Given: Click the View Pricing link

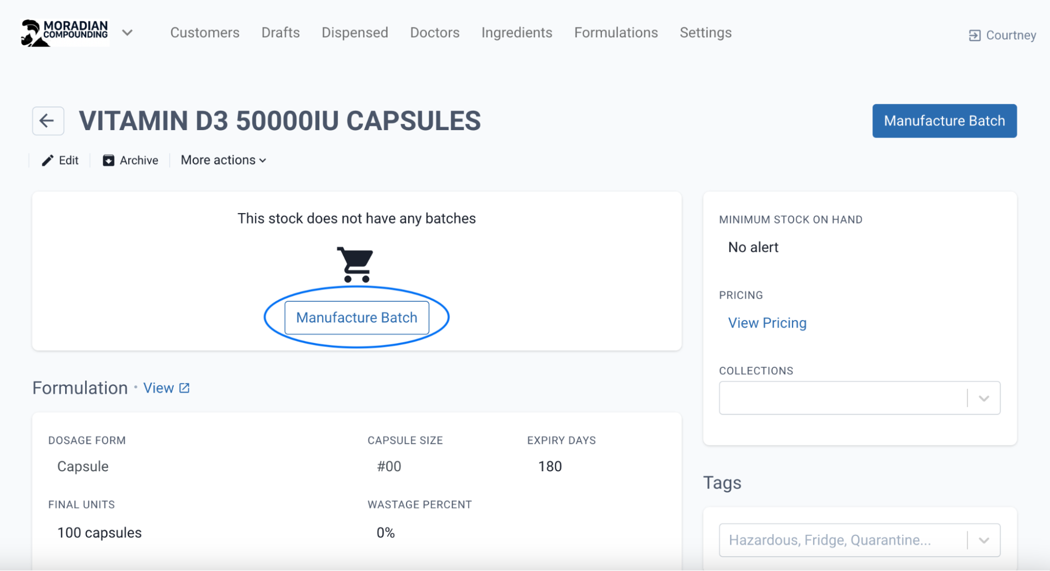Looking at the screenshot, I should pos(767,322).
